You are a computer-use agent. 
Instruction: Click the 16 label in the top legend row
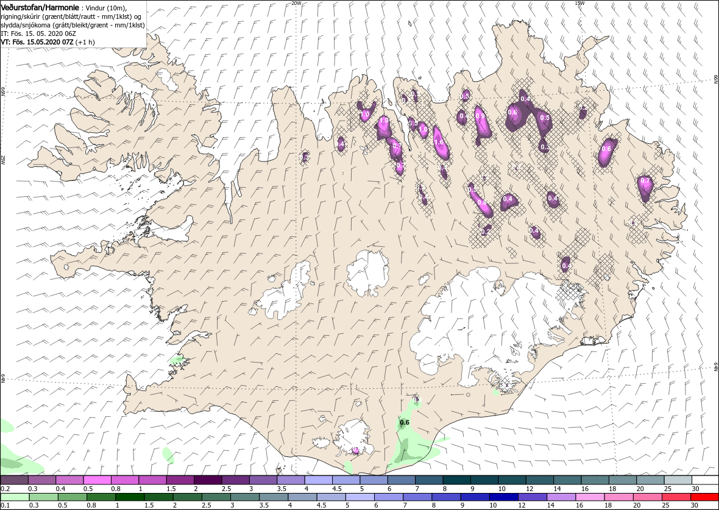pos(585,489)
